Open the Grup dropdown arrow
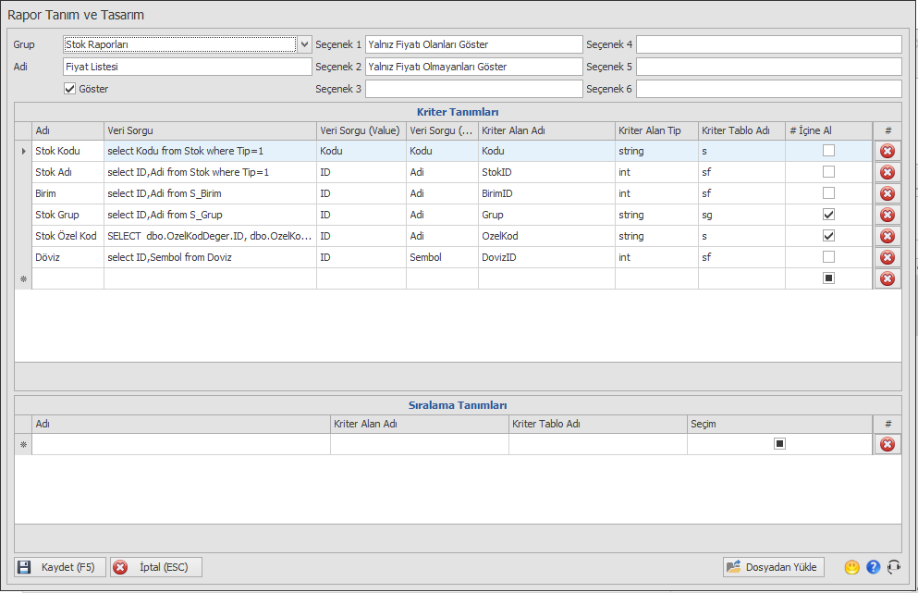Image resolution: width=918 pixels, height=593 pixels. (304, 44)
